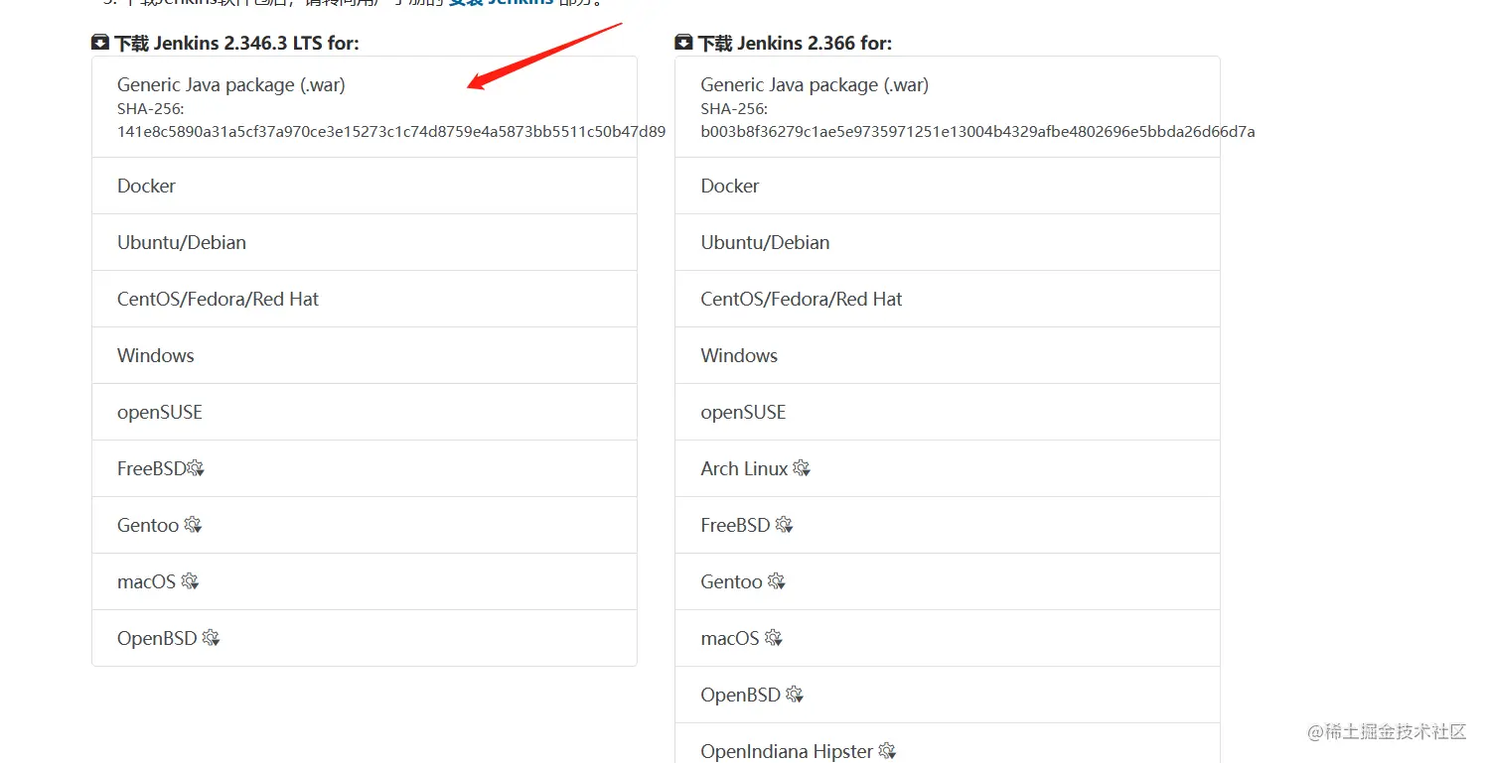Open FreeBSD entry under 2.346.3 LTS
The width and height of the screenshot is (1488, 763).
(x=365, y=468)
